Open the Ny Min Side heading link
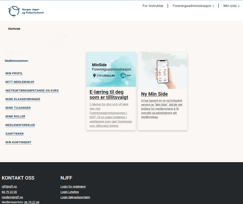 point(154,94)
